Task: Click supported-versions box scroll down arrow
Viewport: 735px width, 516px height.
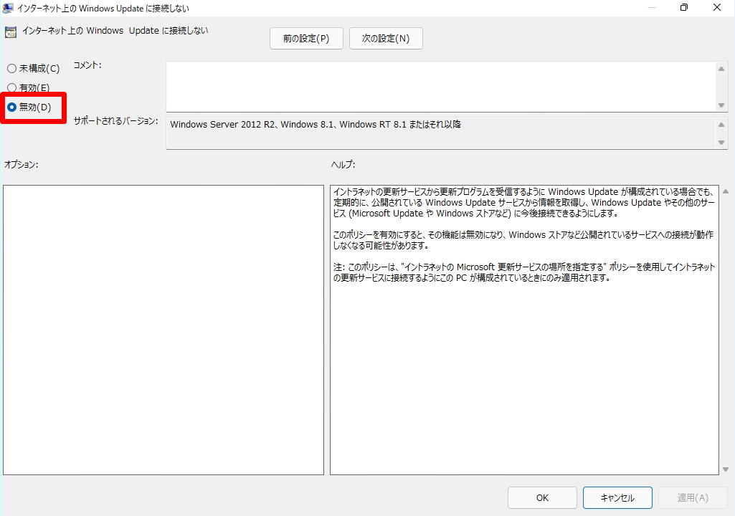Action: pyautogui.click(x=721, y=143)
